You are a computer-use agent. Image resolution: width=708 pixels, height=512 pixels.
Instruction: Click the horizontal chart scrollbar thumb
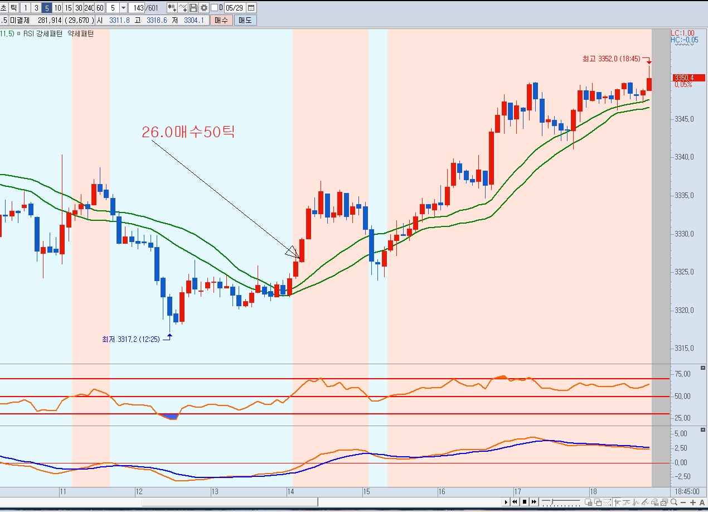(230, 502)
